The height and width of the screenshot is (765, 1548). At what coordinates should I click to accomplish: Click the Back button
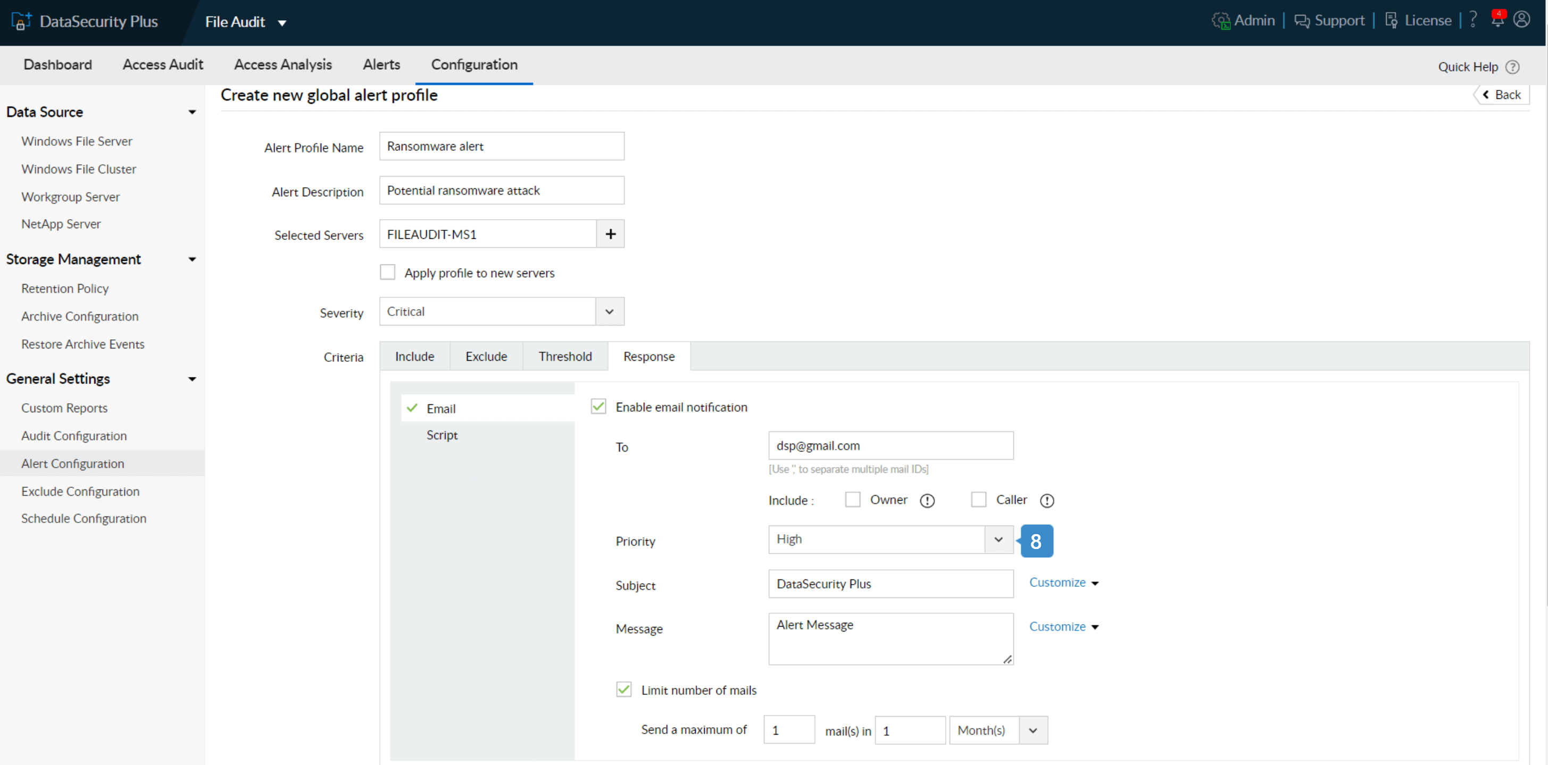(x=1501, y=95)
